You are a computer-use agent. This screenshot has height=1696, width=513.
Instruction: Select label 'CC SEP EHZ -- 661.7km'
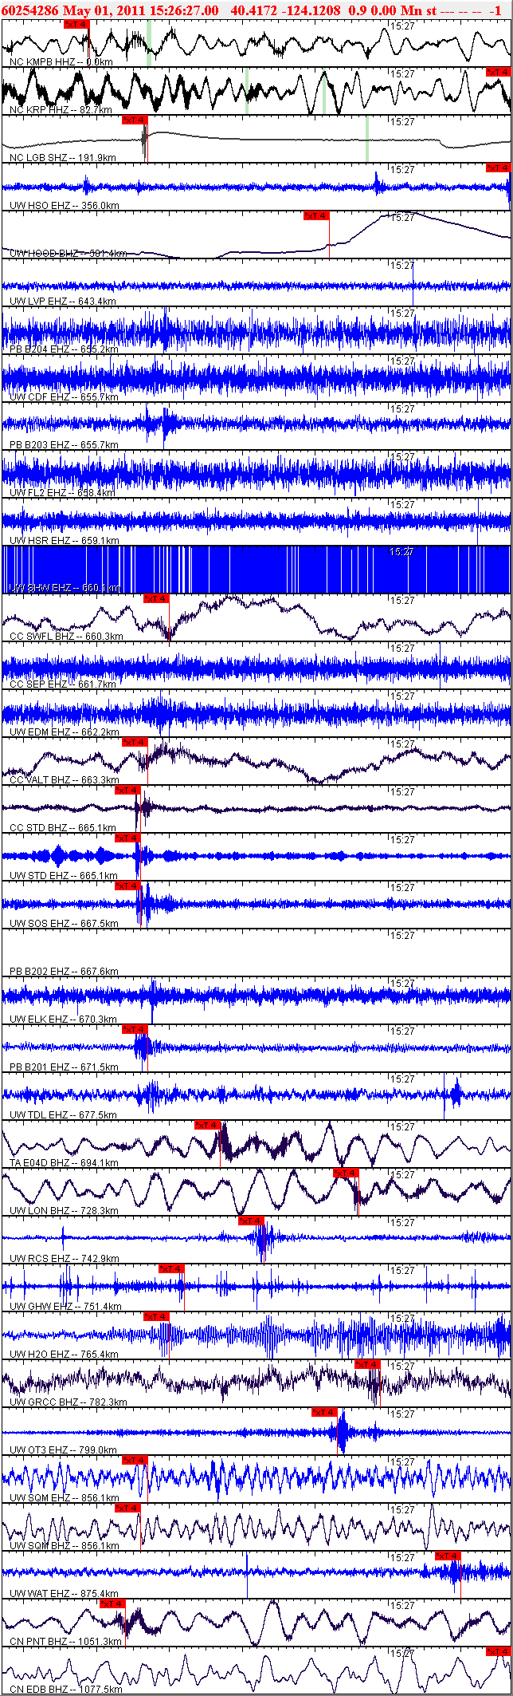(x=63, y=684)
